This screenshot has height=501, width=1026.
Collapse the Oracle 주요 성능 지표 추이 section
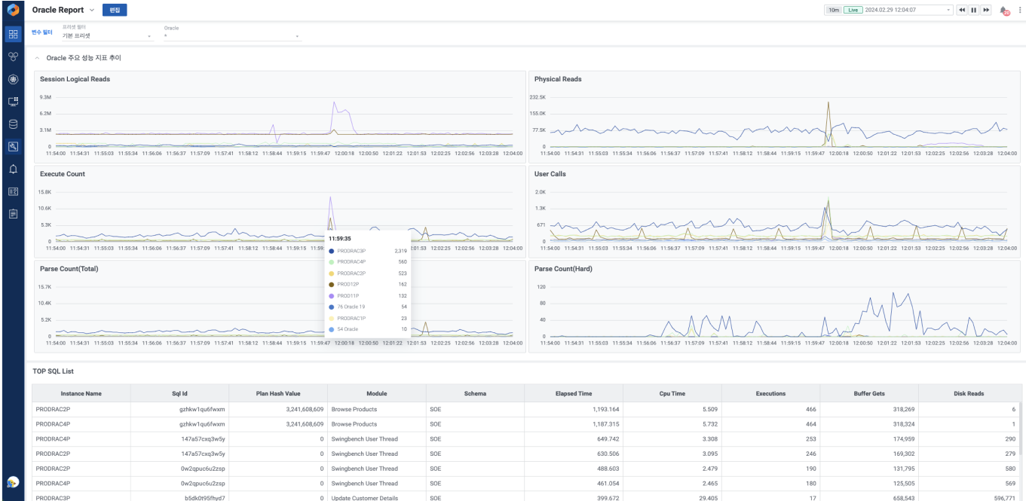pos(38,58)
